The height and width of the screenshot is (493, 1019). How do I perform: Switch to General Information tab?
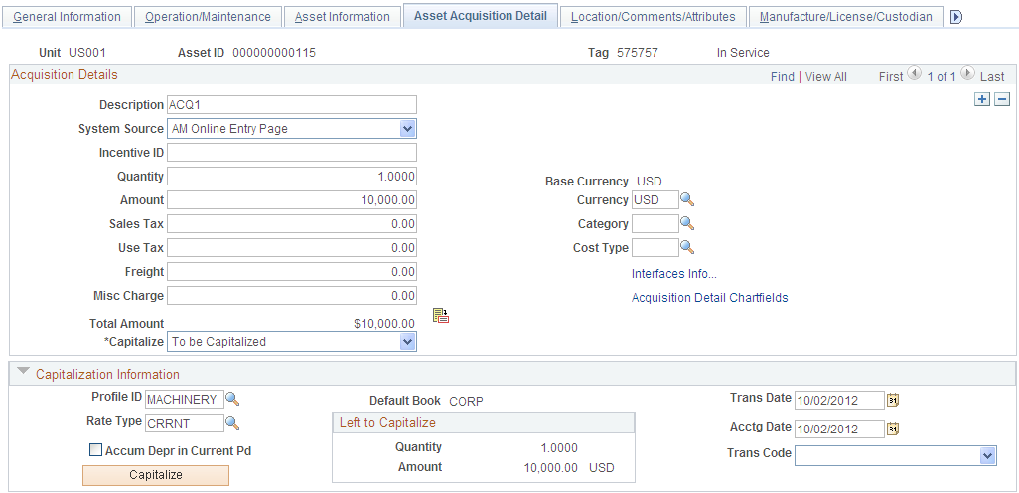[x=67, y=17]
